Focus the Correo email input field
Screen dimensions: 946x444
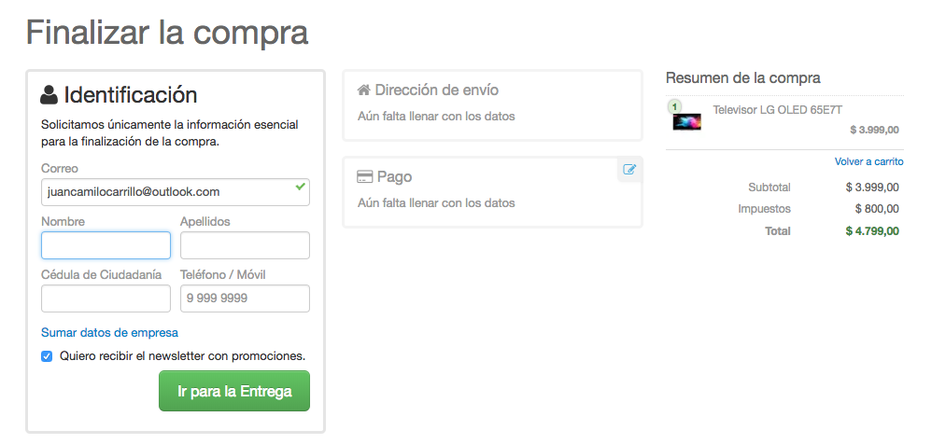(168, 192)
